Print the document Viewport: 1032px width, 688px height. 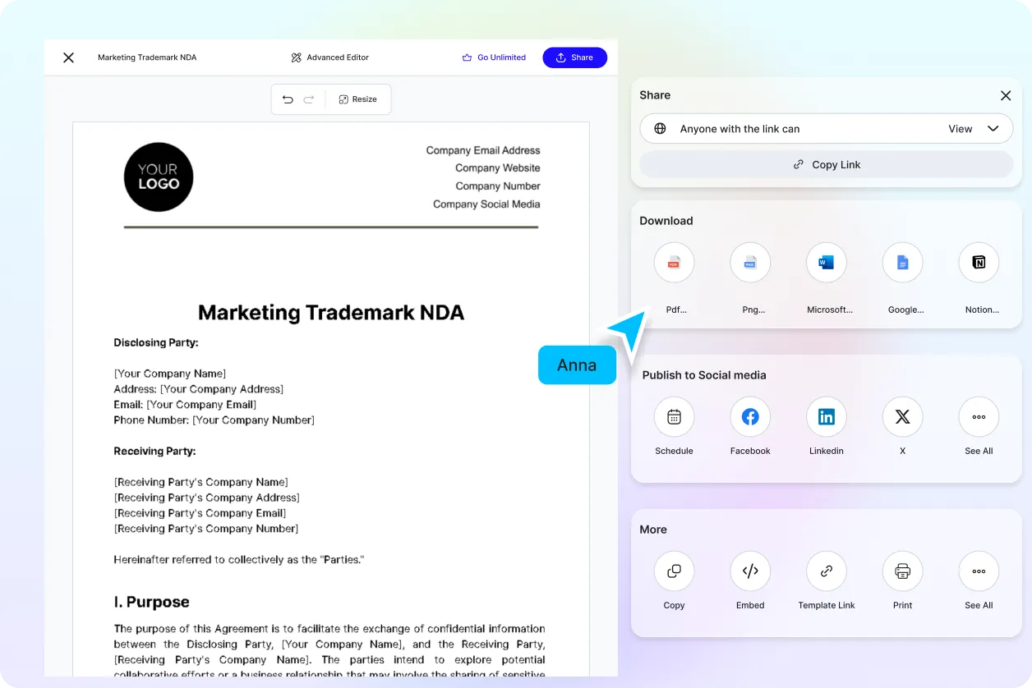(x=902, y=571)
